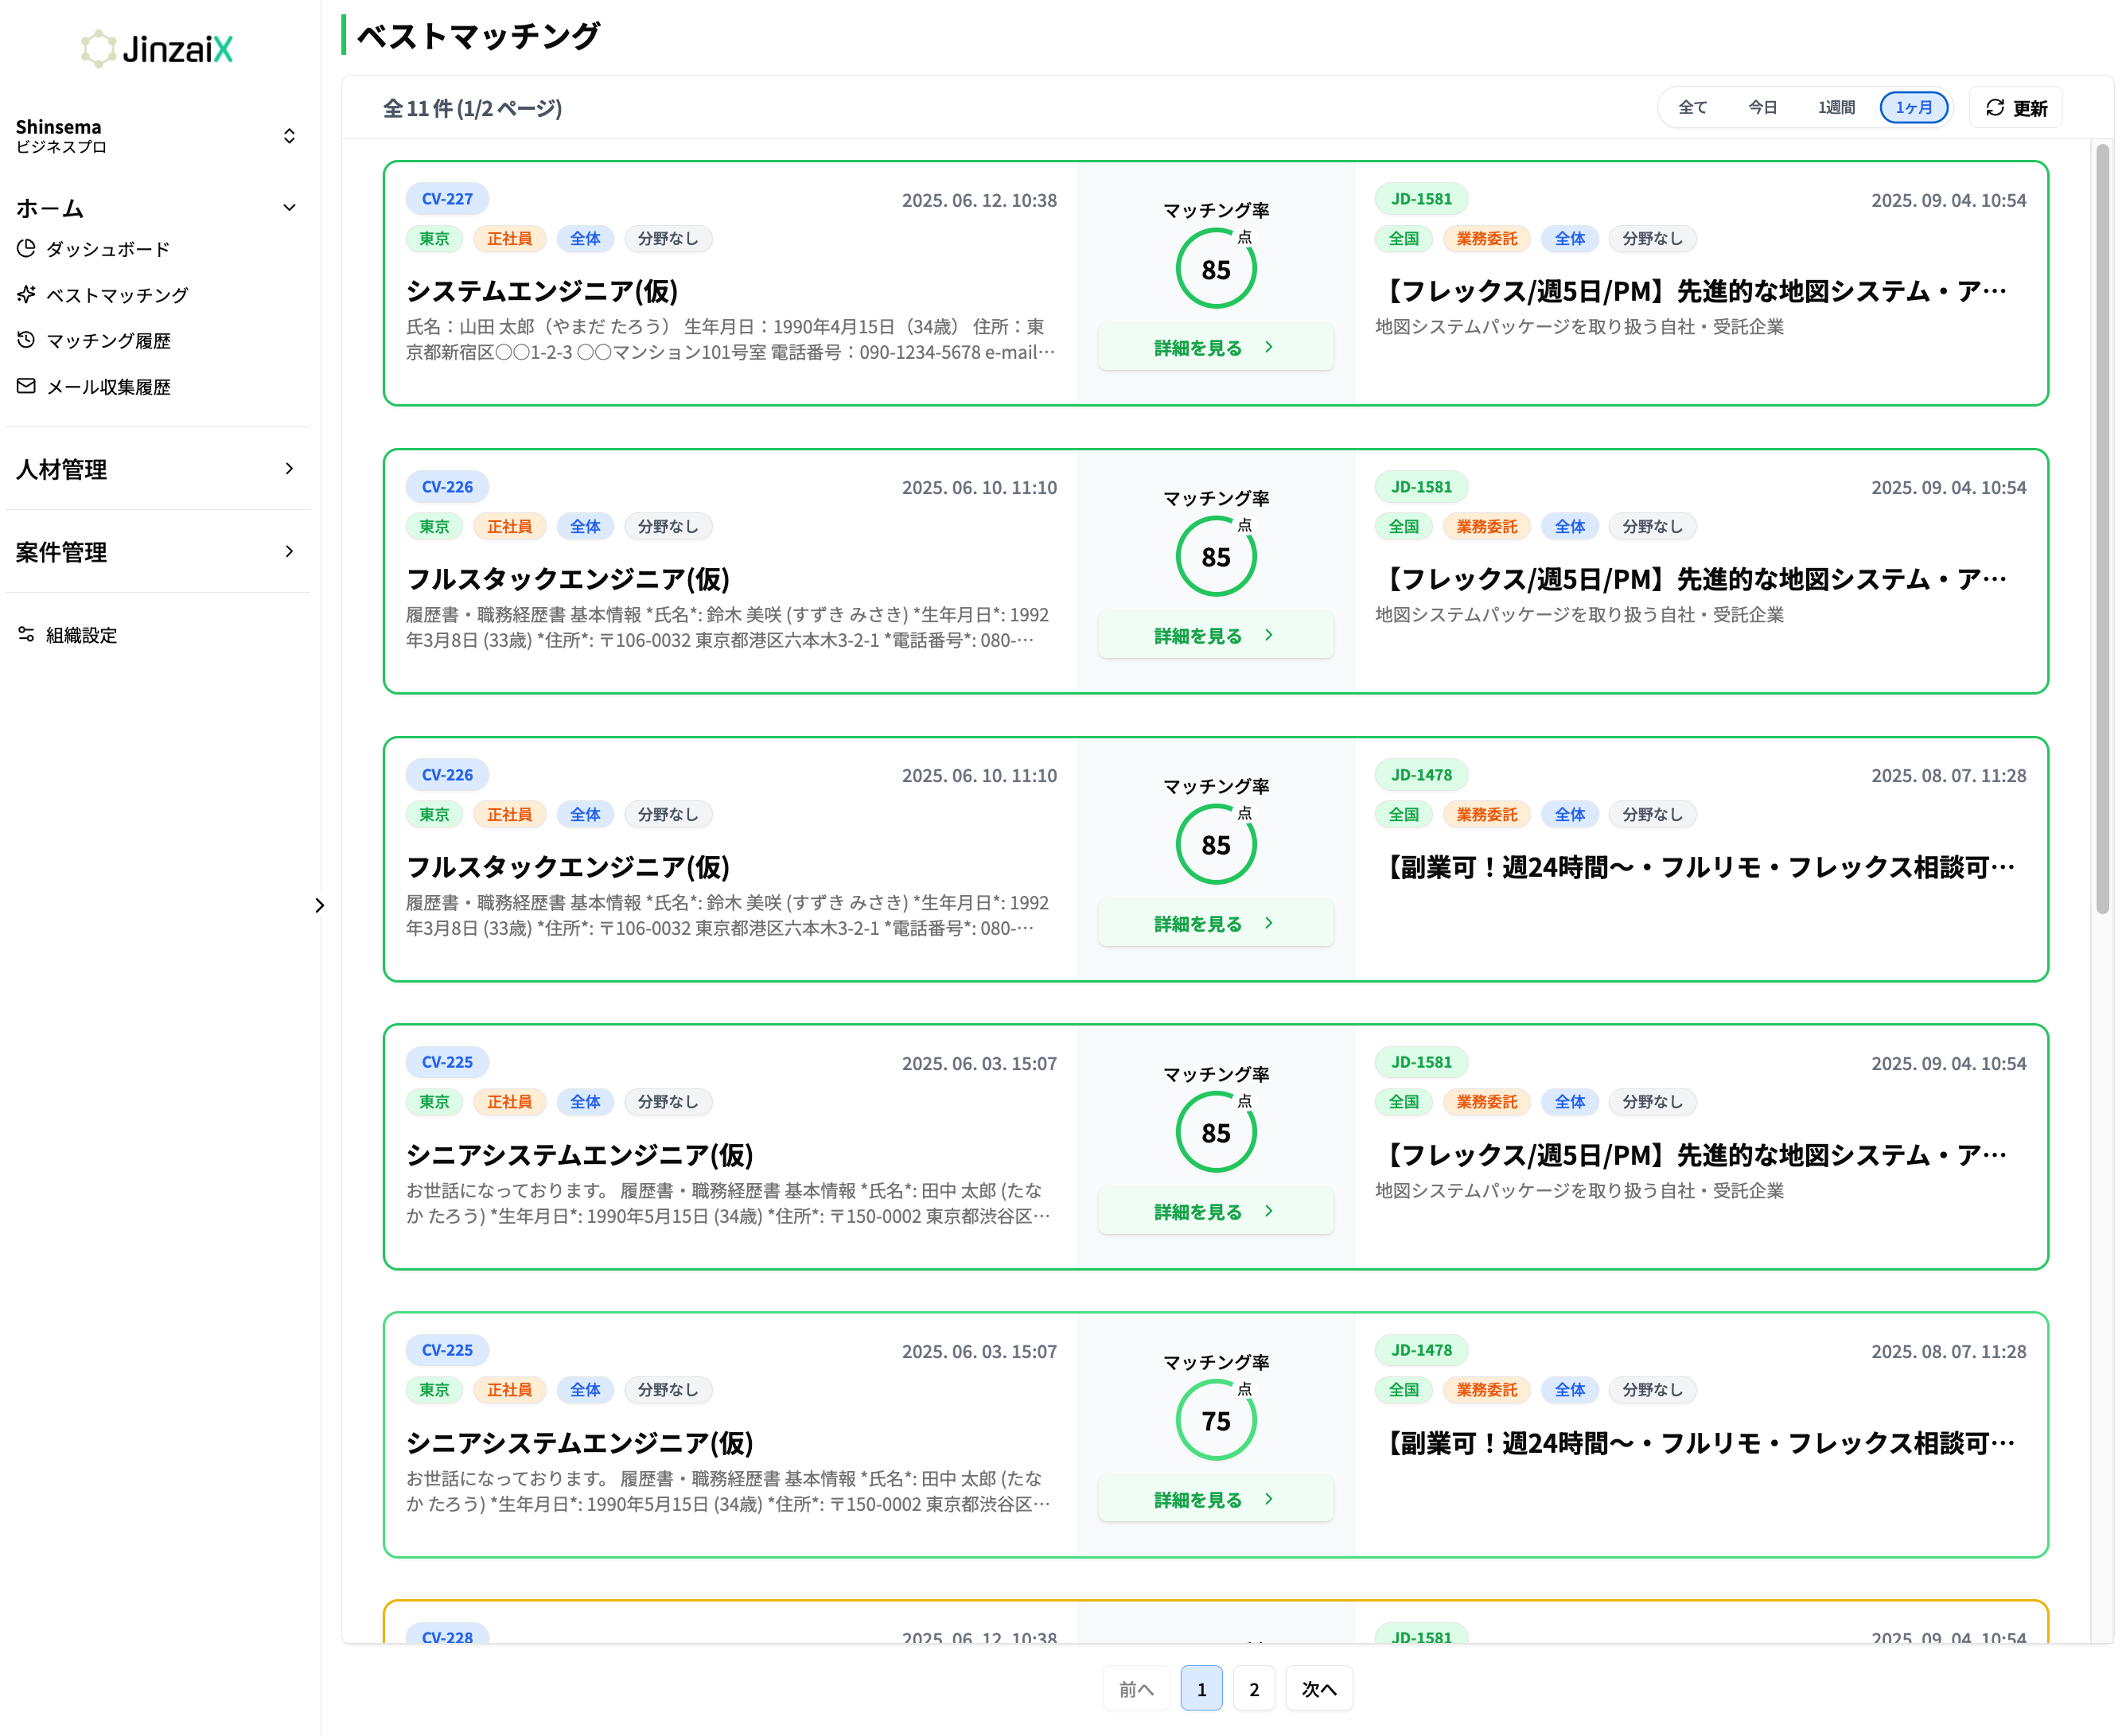2126x1736 pixels.
Task: Open メール収集履歴 in the sidebar
Action: pos(108,387)
